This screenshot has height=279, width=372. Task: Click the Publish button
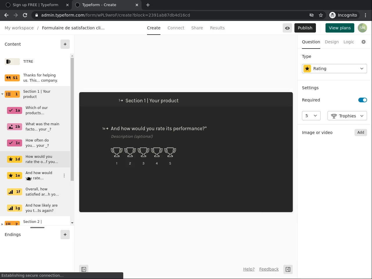point(305,28)
